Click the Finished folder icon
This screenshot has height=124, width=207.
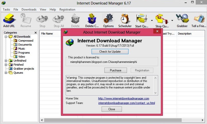pyautogui.click(x=11, y=65)
